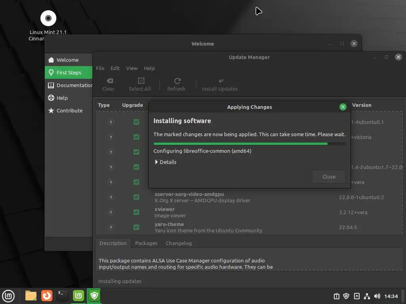Uncheck the yaru-theme upgrade checkbox
Viewport: 406px width, 304px height.
pos(136,227)
